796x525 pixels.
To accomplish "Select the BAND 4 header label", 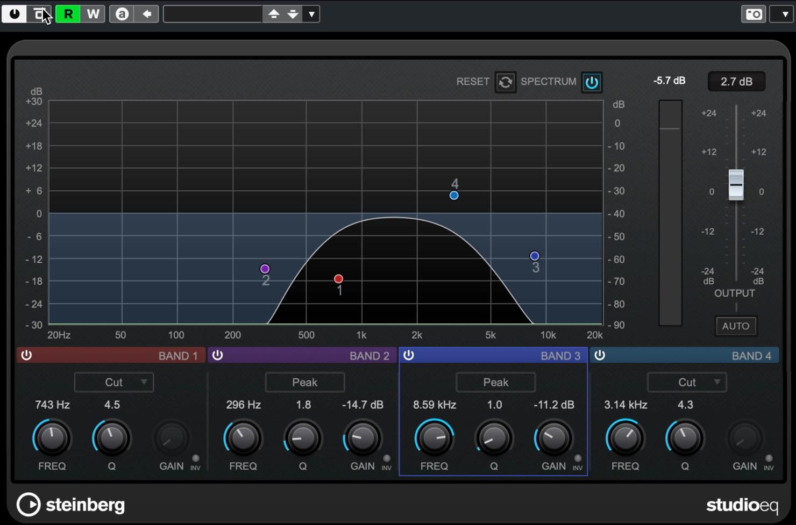I will (x=751, y=356).
